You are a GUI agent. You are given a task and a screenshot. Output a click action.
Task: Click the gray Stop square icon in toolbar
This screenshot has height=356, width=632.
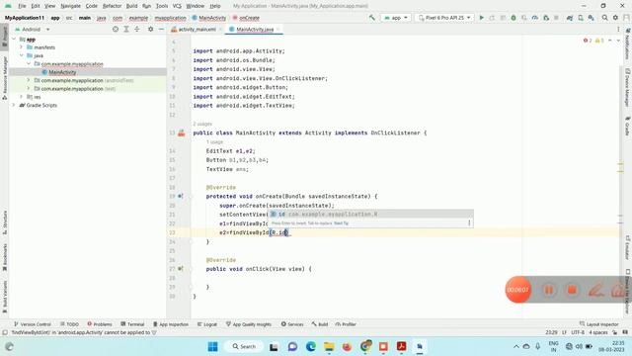point(556,18)
